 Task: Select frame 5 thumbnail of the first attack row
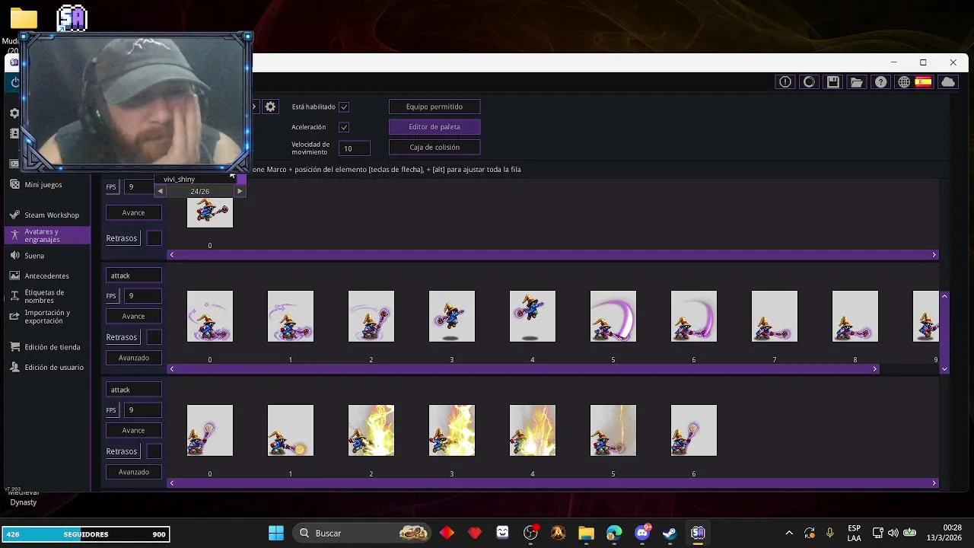(613, 316)
